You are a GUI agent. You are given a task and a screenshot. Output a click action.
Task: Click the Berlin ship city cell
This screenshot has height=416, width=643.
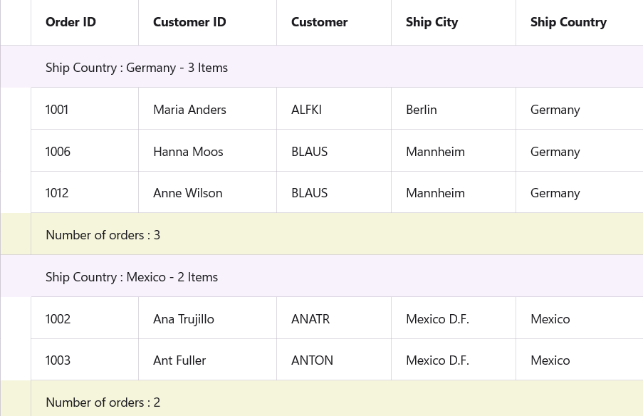(x=422, y=109)
